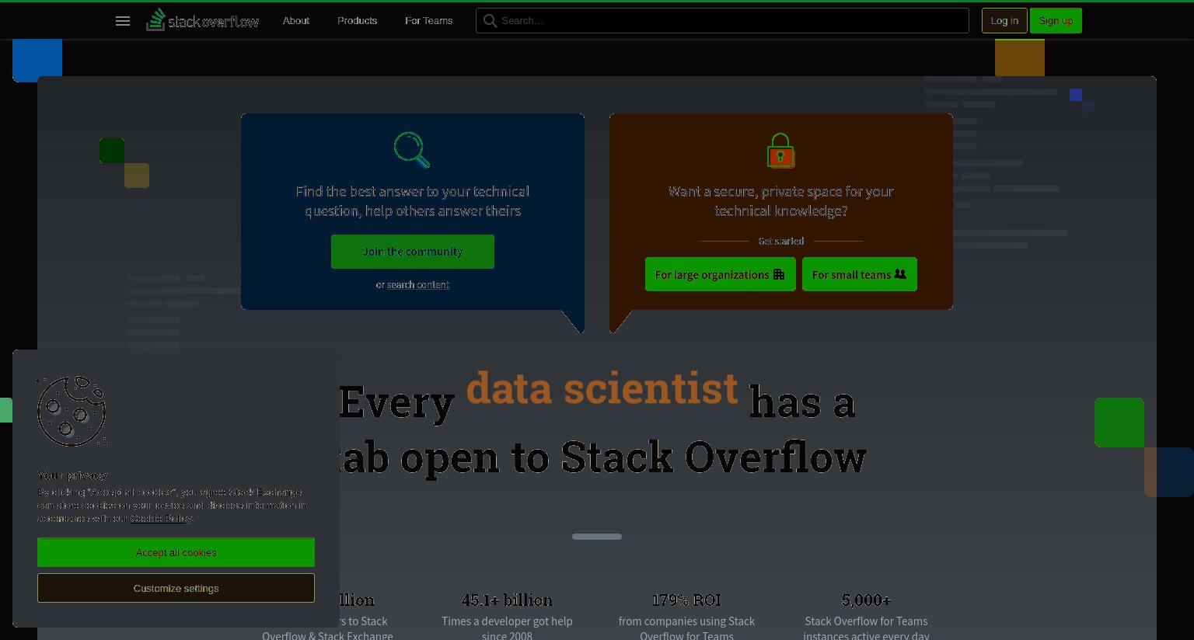Open Customize settings for cookies

(x=176, y=588)
